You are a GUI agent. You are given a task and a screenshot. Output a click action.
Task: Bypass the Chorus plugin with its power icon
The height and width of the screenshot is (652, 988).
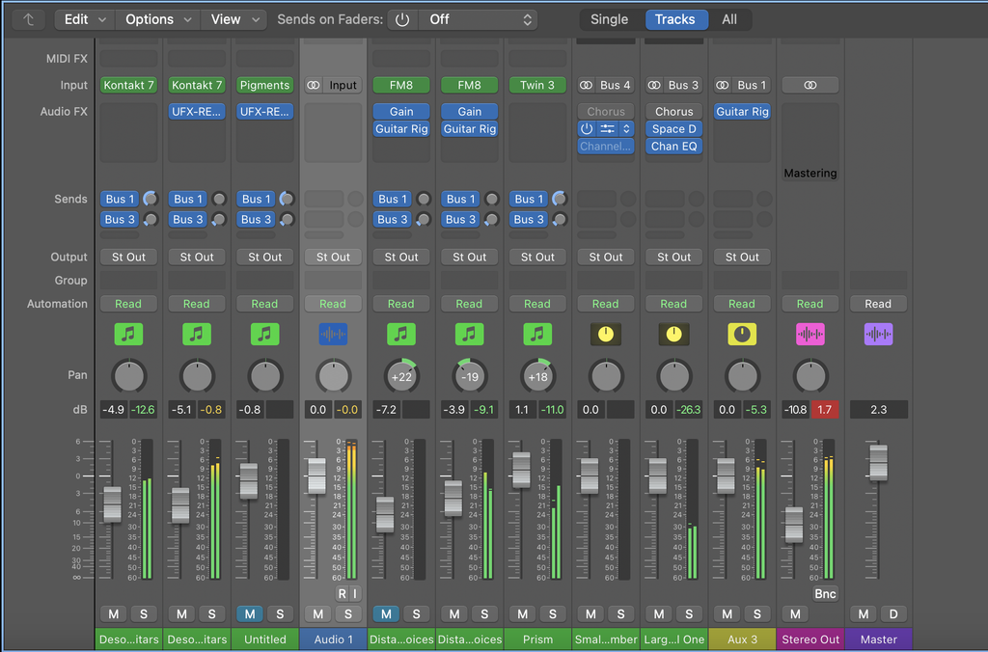[x=587, y=128]
